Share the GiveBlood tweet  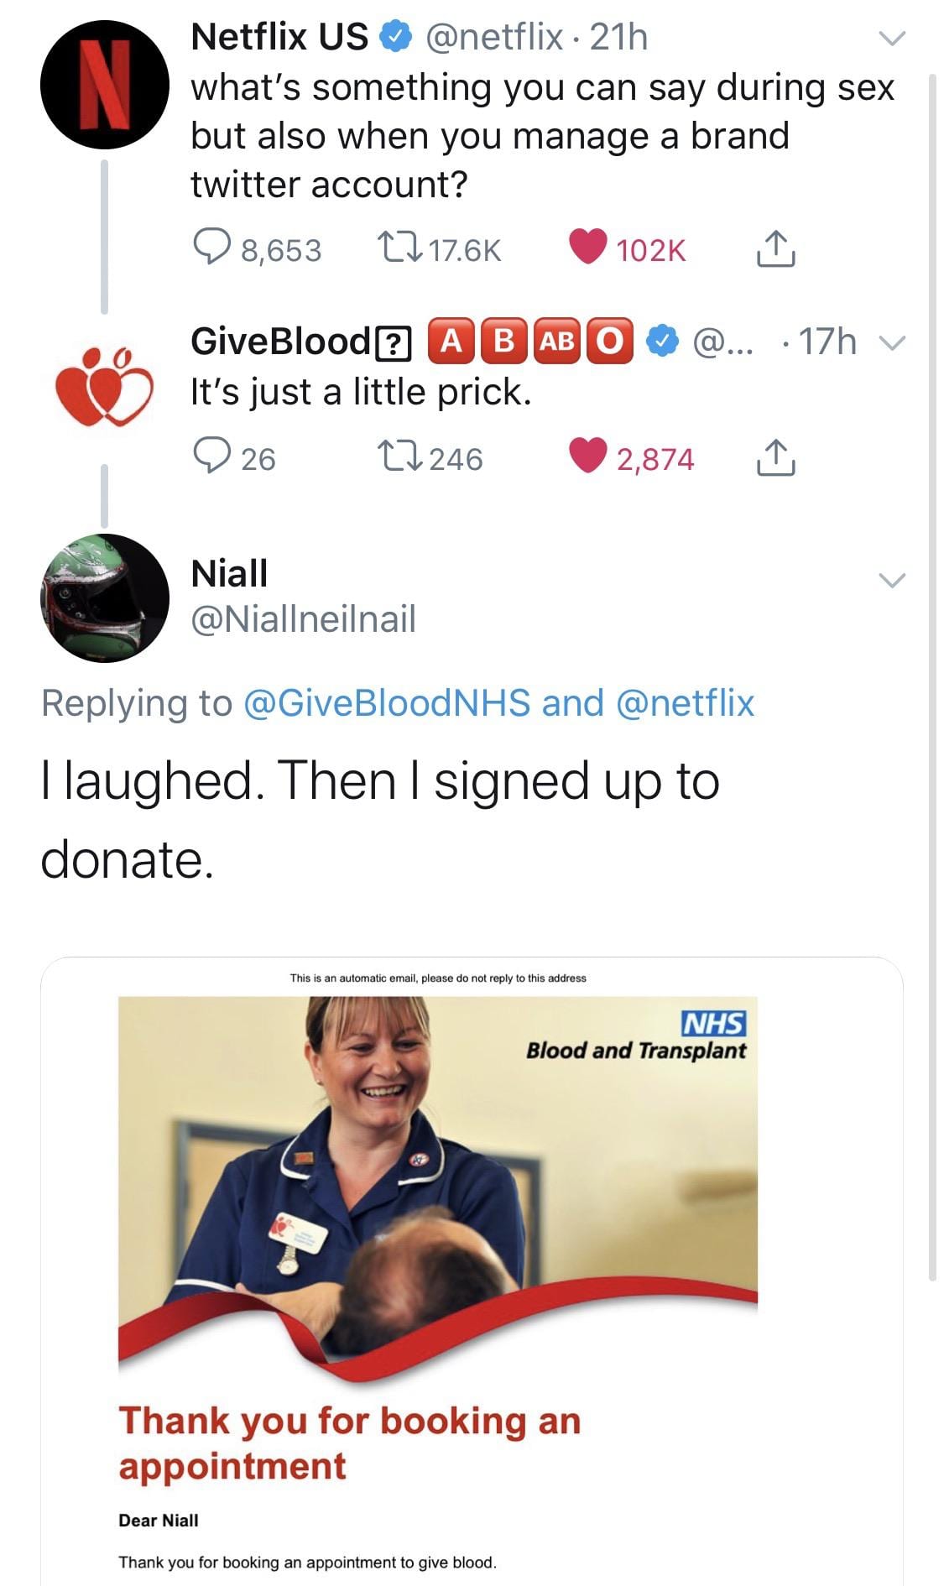(x=775, y=457)
